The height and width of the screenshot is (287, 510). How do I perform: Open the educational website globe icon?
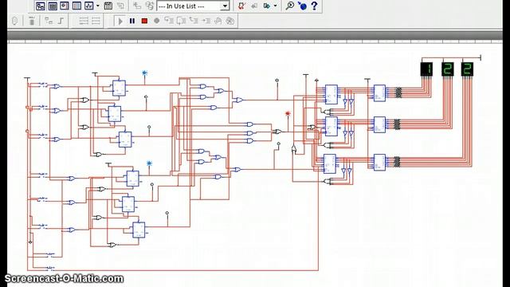302,6
